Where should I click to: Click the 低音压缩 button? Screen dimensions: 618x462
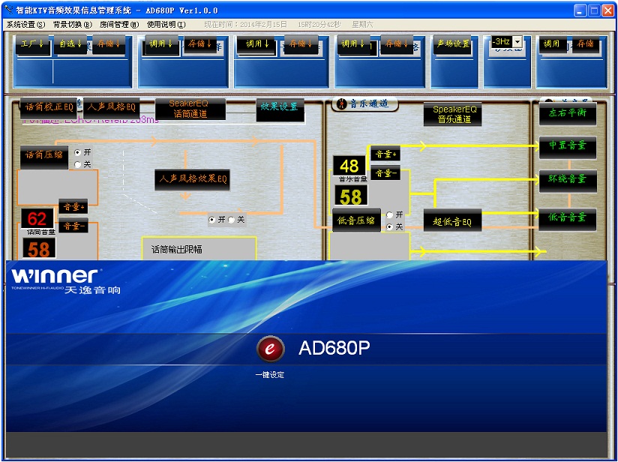(356, 220)
